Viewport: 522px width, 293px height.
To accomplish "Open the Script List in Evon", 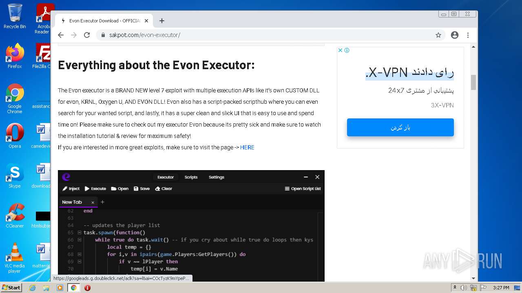I will point(303,188).
